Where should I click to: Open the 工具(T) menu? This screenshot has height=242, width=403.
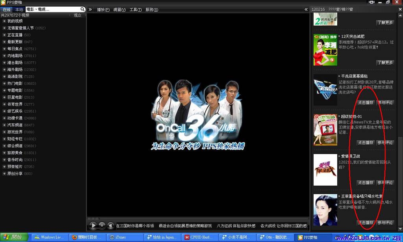pos(135,10)
